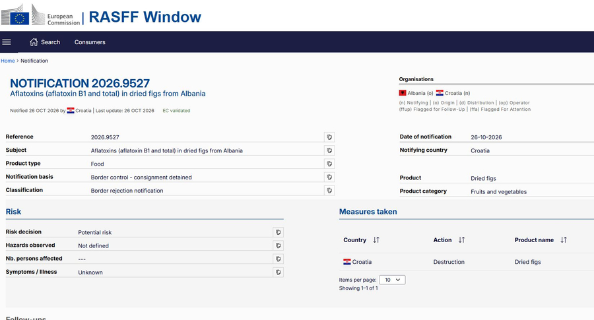The width and height of the screenshot is (594, 320).
Task: Click the Destruction action cell
Action: (449, 262)
